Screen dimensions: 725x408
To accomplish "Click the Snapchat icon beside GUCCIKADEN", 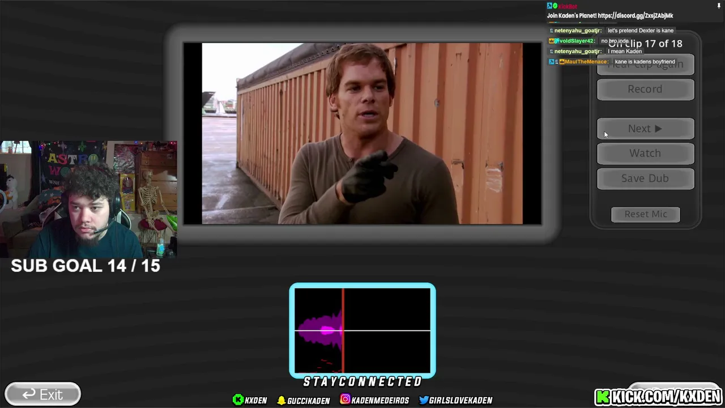I will 281,400.
